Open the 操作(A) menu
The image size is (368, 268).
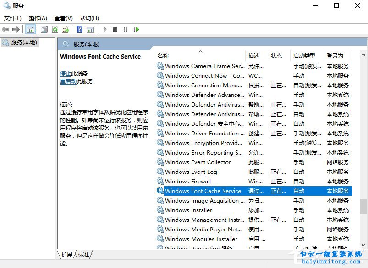38,18
